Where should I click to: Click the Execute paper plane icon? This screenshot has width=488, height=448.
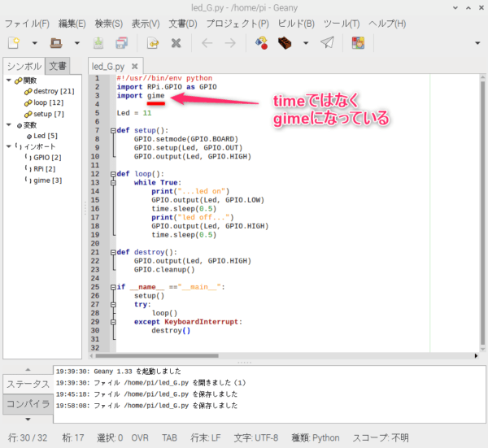click(x=328, y=42)
